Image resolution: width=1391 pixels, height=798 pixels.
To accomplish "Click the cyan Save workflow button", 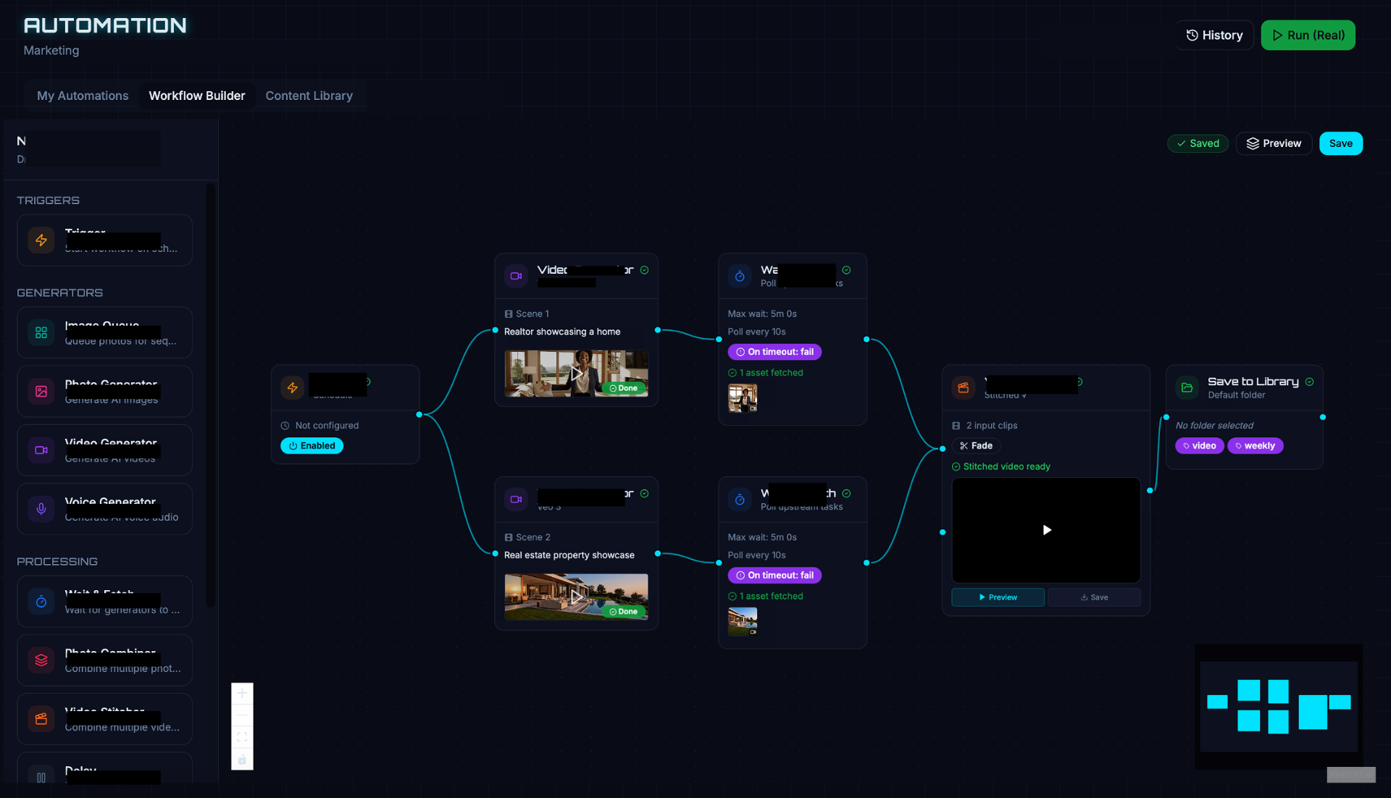I will [x=1340, y=143].
